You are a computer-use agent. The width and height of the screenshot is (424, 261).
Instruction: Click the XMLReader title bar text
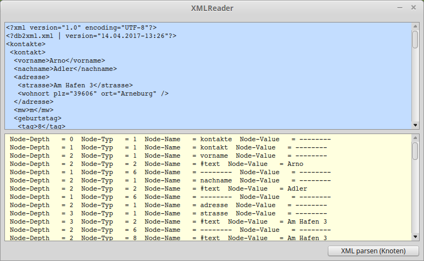point(212,8)
